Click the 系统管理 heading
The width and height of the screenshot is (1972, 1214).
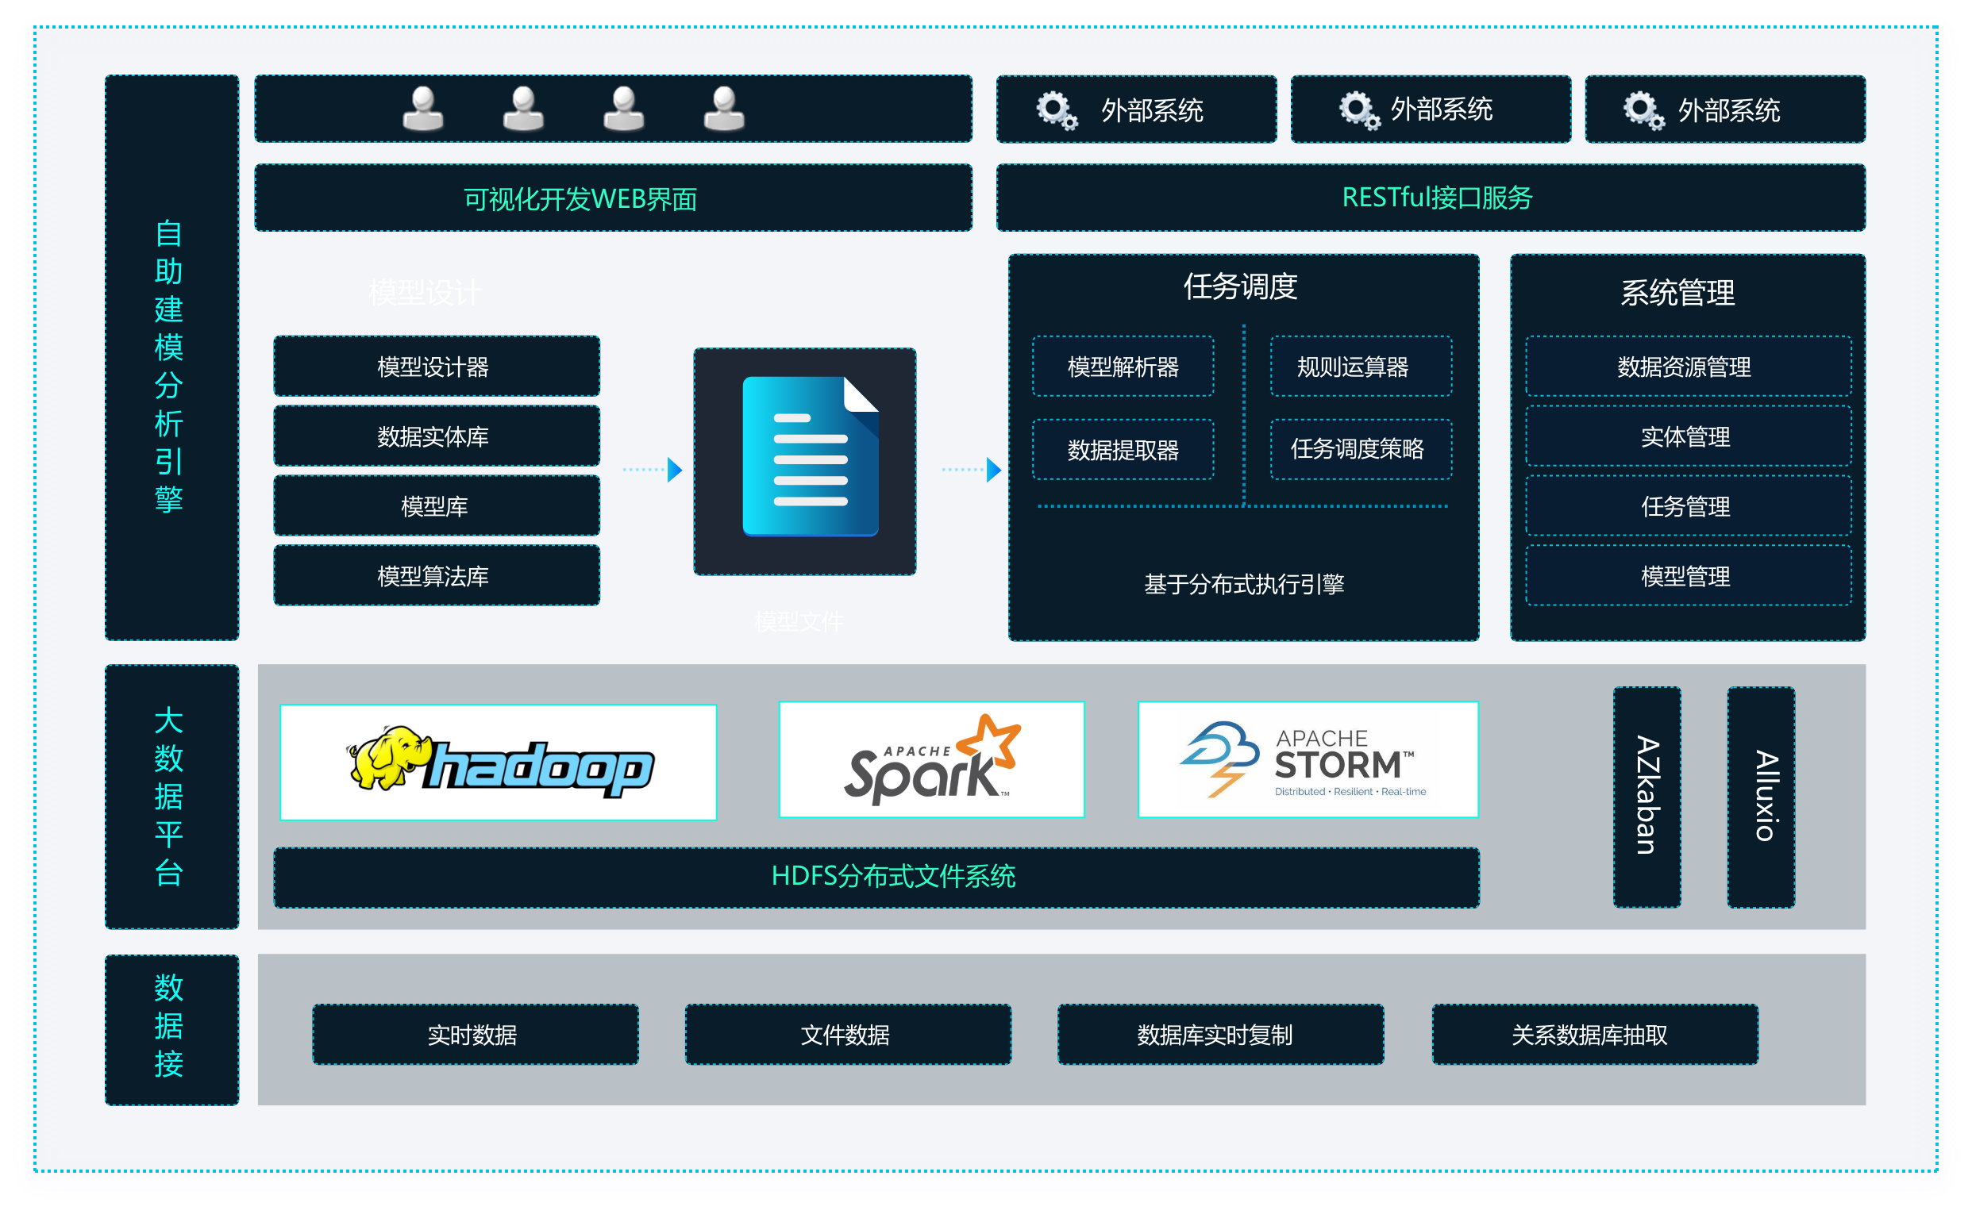click(1677, 292)
